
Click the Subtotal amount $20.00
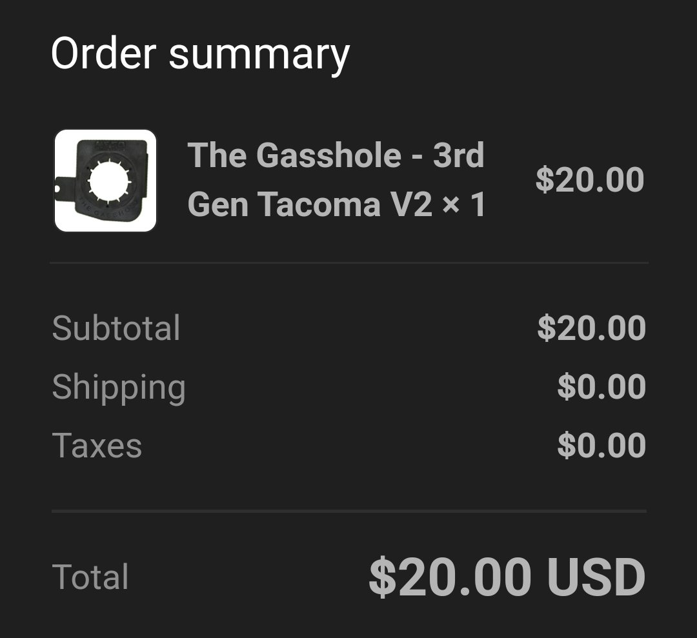click(592, 328)
